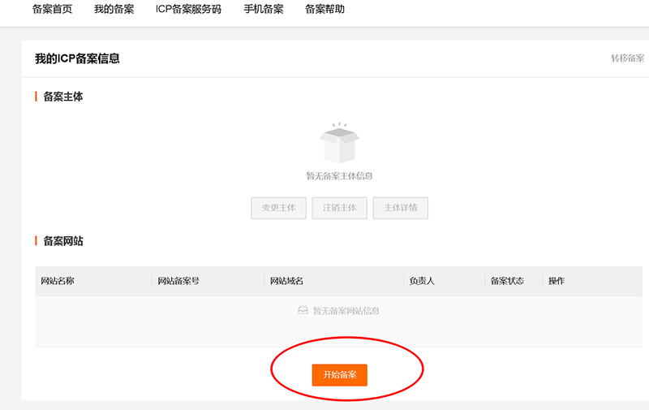The image size is (649, 410).
Task: Click the 网站域名 column header
Action: click(287, 281)
